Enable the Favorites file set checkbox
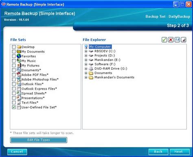The width and height of the screenshot is (193, 157). pyautogui.click(x=14, y=56)
